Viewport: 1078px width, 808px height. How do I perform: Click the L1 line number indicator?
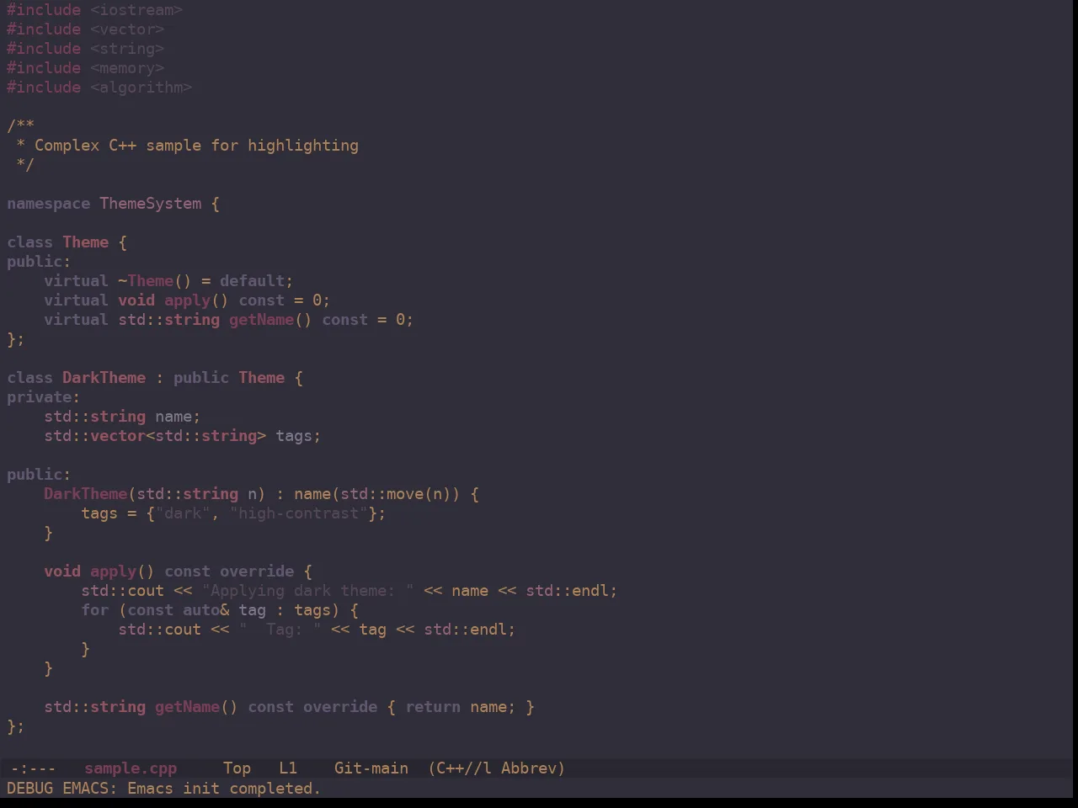pos(288,768)
